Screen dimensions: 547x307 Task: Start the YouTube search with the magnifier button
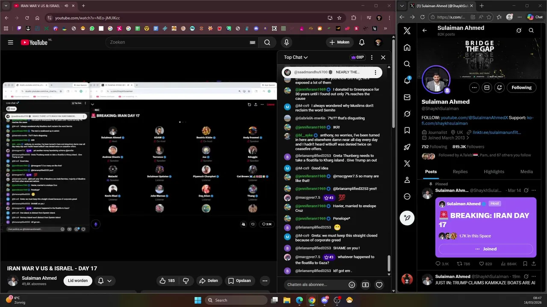(267, 42)
